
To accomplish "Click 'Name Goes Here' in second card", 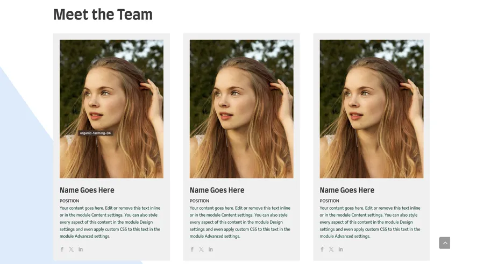I will [x=217, y=190].
